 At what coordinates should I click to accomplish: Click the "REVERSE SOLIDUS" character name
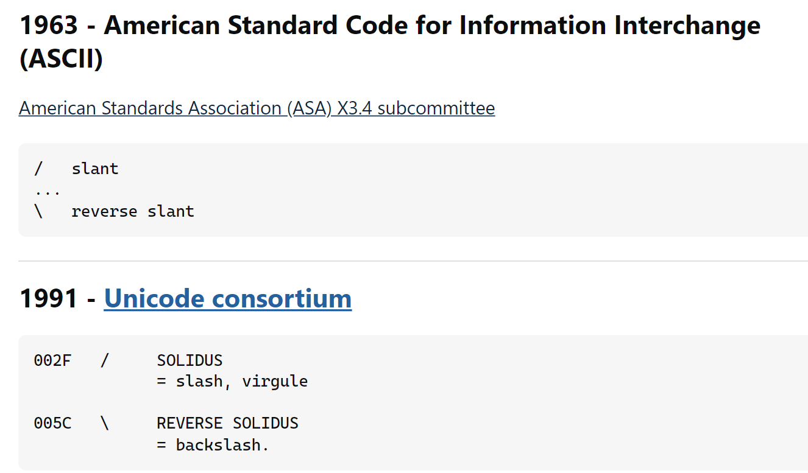pyautogui.click(x=227, y=423)
